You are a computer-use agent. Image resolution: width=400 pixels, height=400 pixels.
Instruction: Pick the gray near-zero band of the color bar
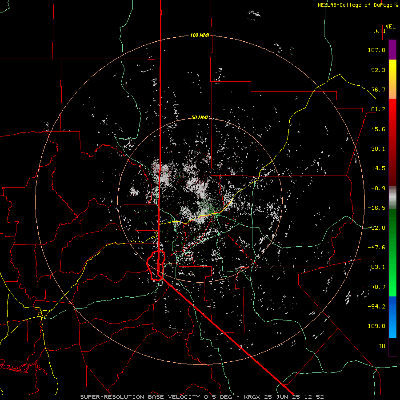click(x=392, y=198)
